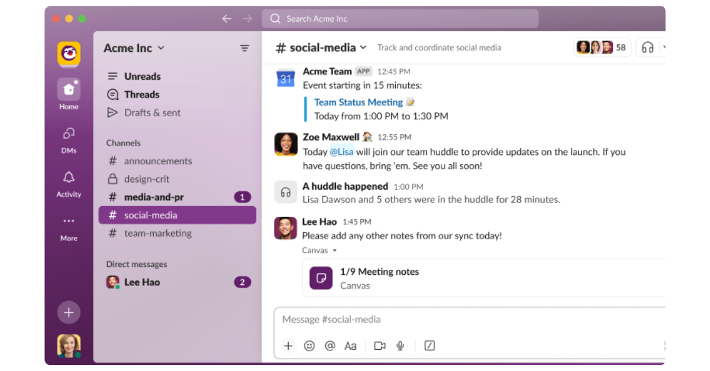Record a video clip
The height and width of the screenshot is (371, 710).
point(380,346)
